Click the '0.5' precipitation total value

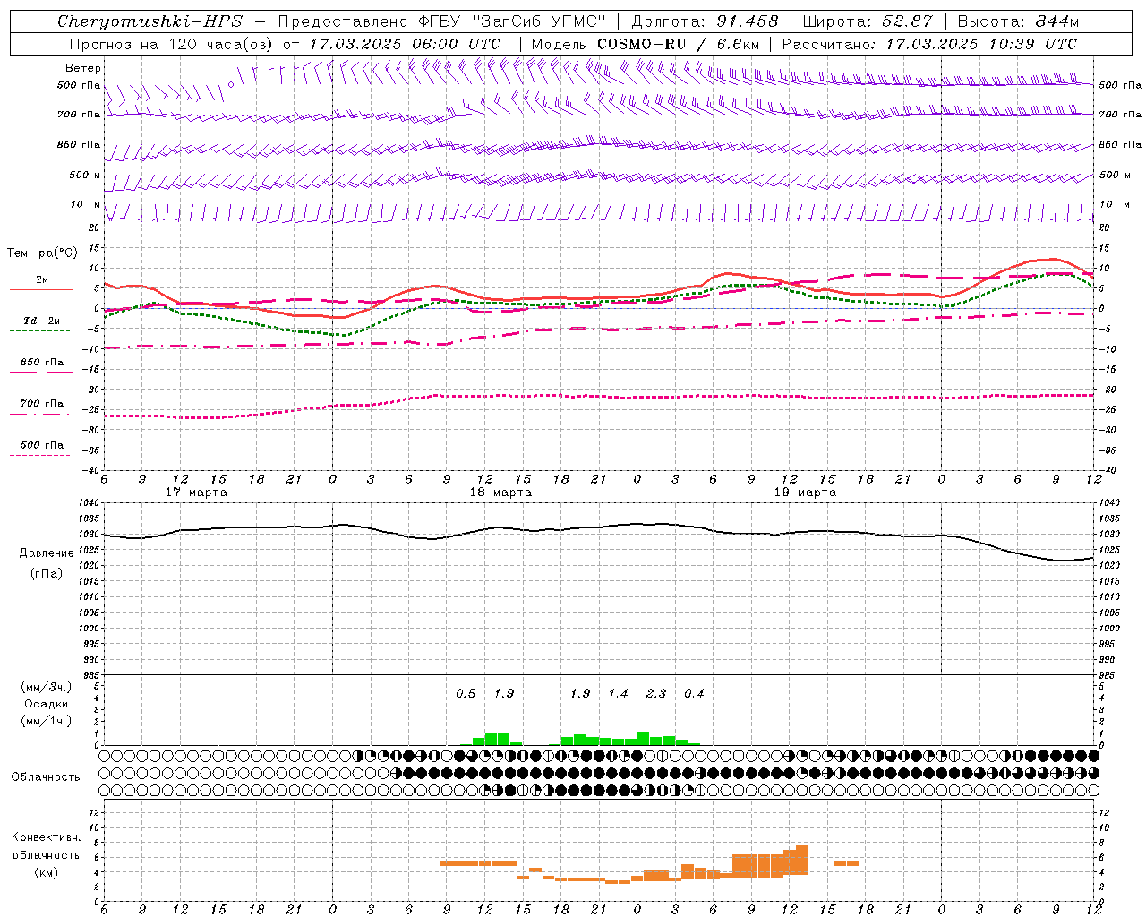pyautogui.click(x=466, y=693)
